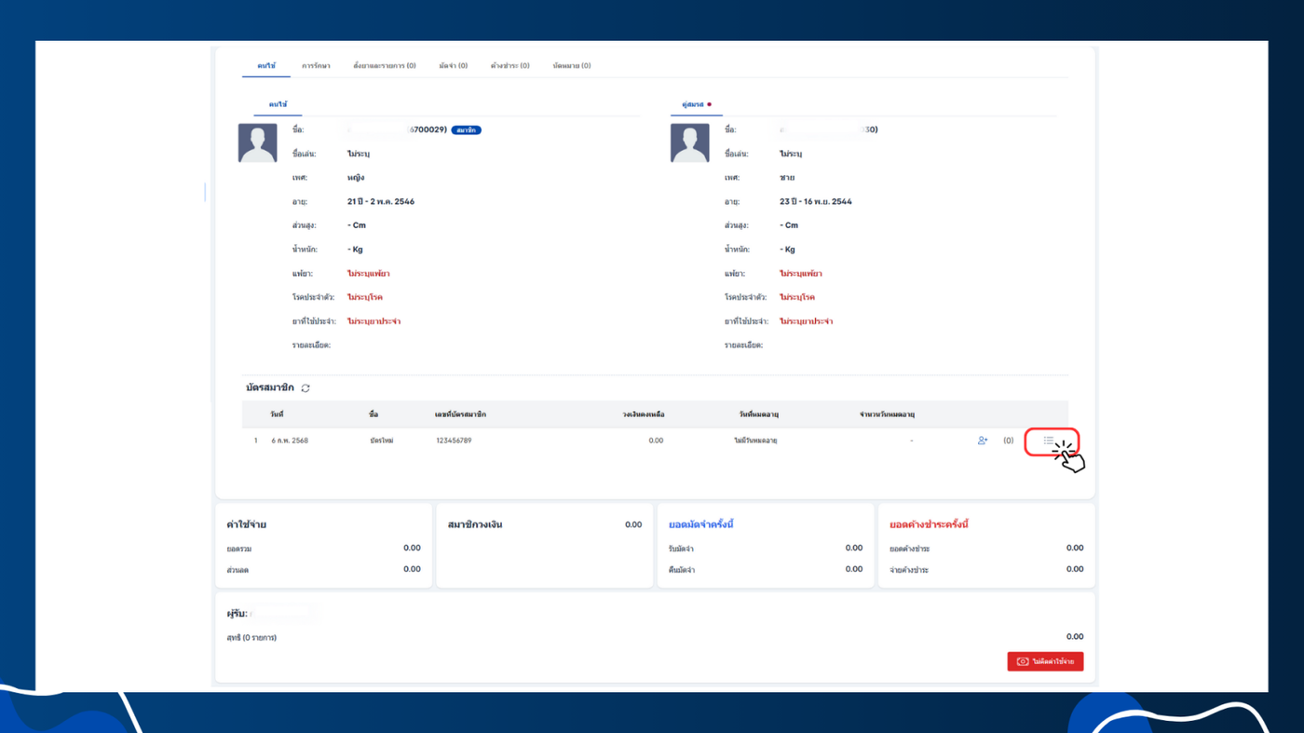Switch to the นัดหมาย (0) tab

tap(572, 66)
